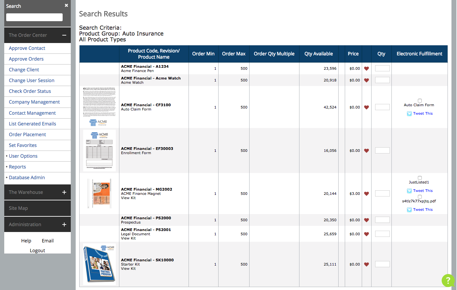Click the Twitter icon under JustListed1
Viewport: 457px width, 290px height.
(409, 191)
